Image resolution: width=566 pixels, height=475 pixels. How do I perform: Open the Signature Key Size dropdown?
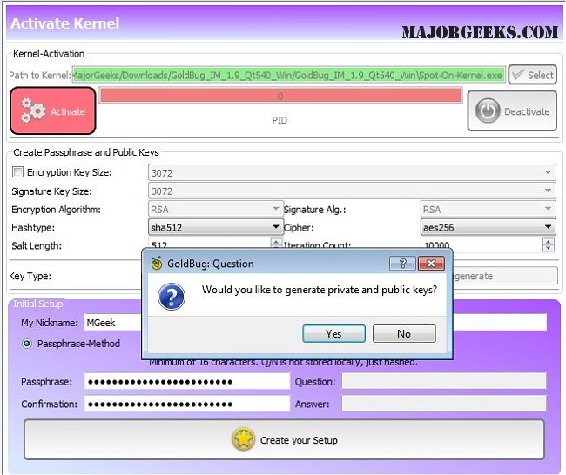pyautogui.click(x=352, y=191)
